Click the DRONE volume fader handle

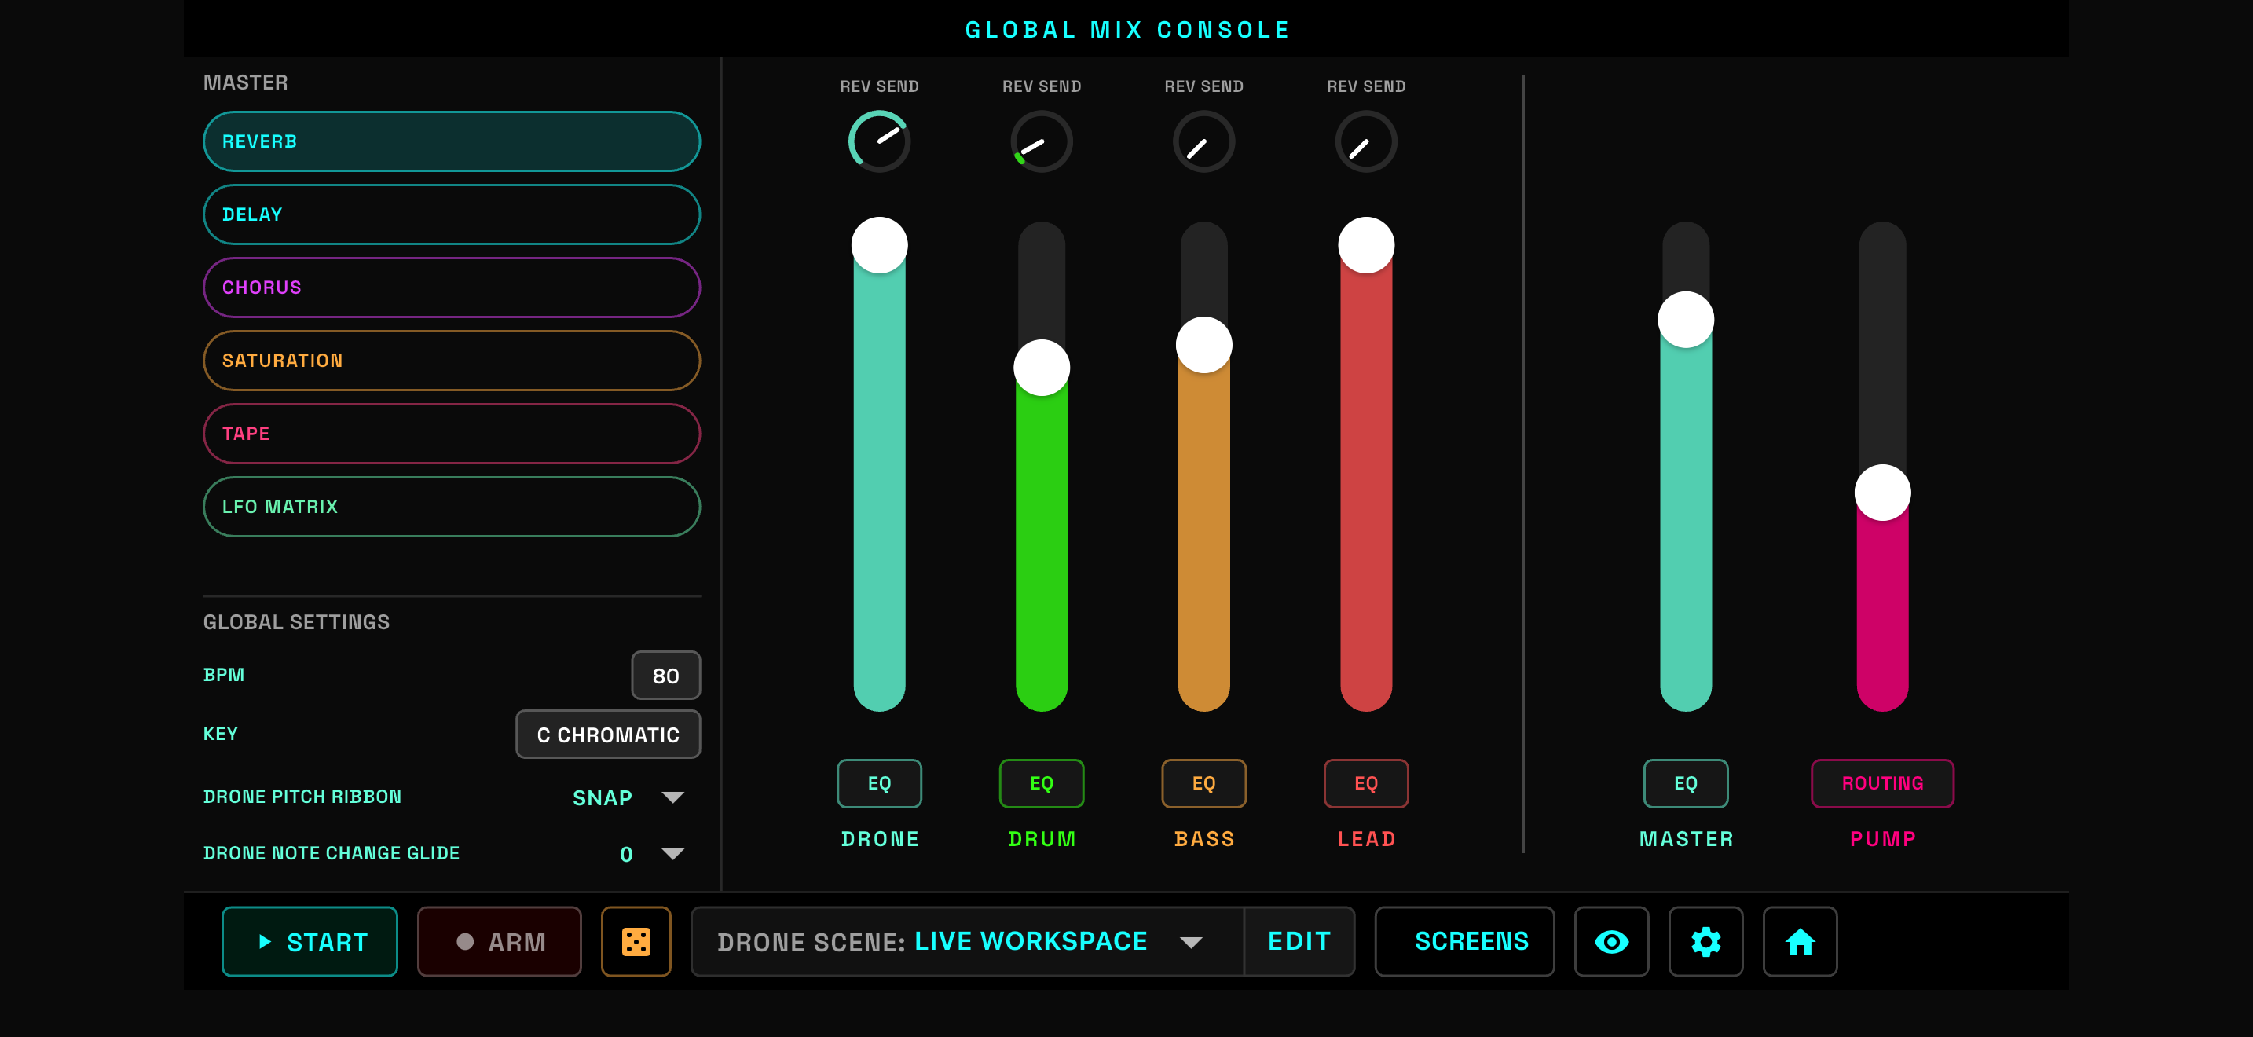tap(879, 246)
